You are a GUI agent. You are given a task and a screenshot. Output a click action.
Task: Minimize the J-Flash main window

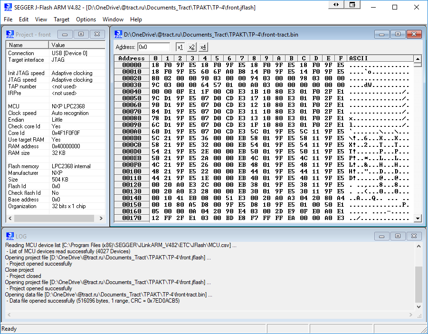pos(373,7)
